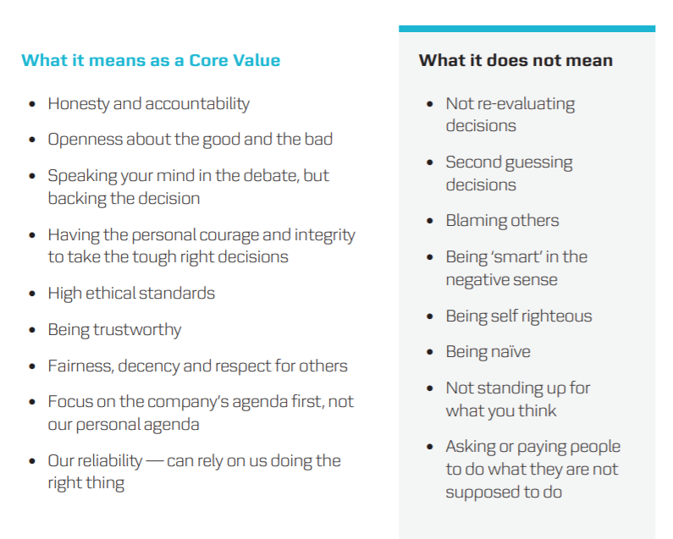Click the 'Blaming others' bullet

click(502, 221)
